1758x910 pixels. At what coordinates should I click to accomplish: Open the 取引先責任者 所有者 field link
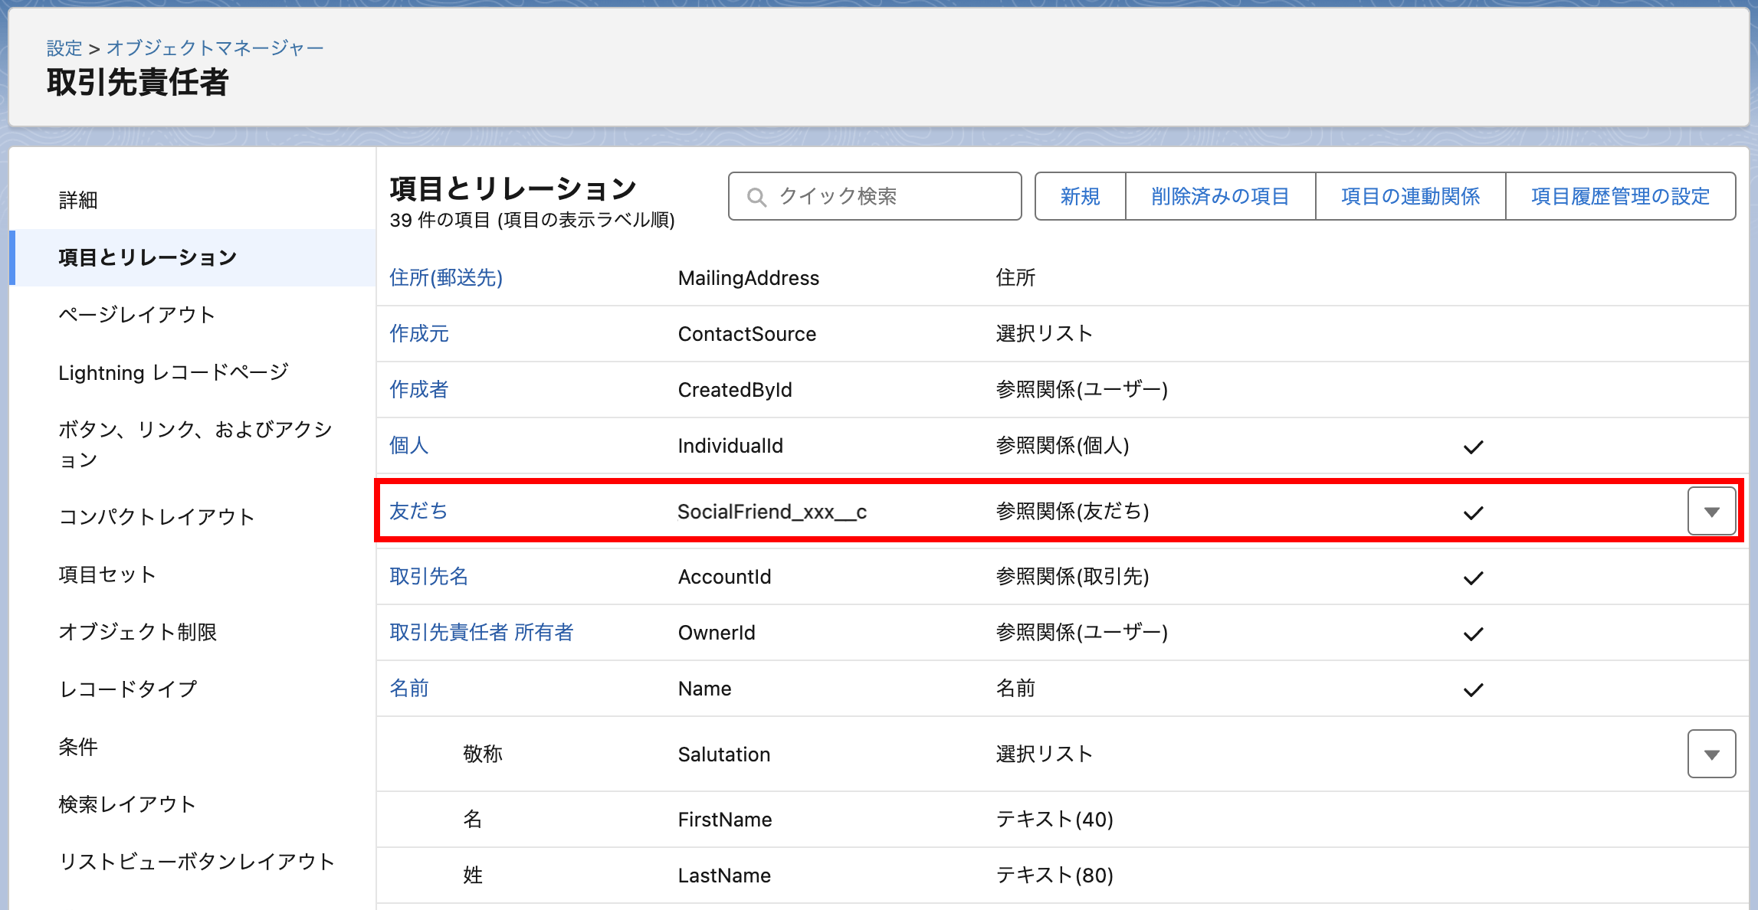click(x=481, y=632)
